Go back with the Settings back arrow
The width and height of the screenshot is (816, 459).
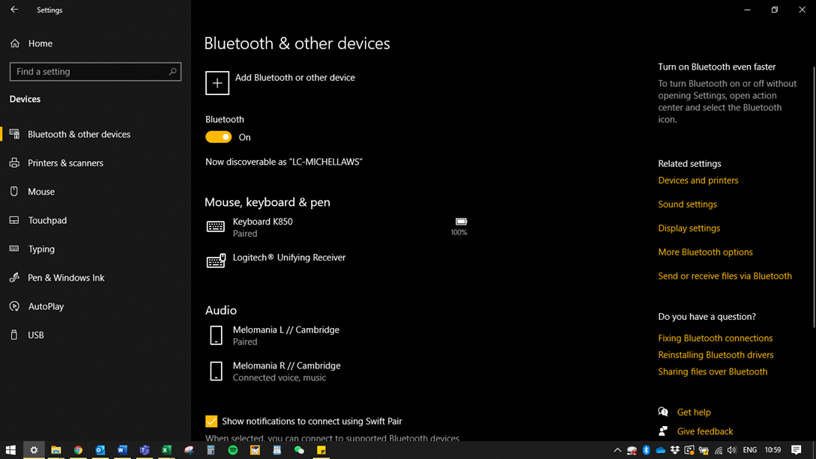(14, 10)
